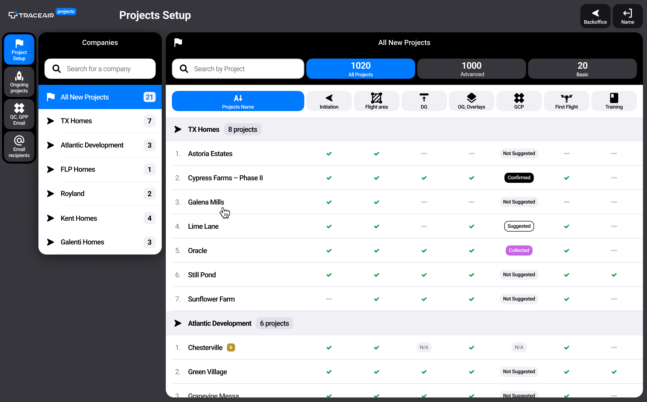Select the Ongoing projects icon
This screenshot has width=647, height=402.
[19, 82]
